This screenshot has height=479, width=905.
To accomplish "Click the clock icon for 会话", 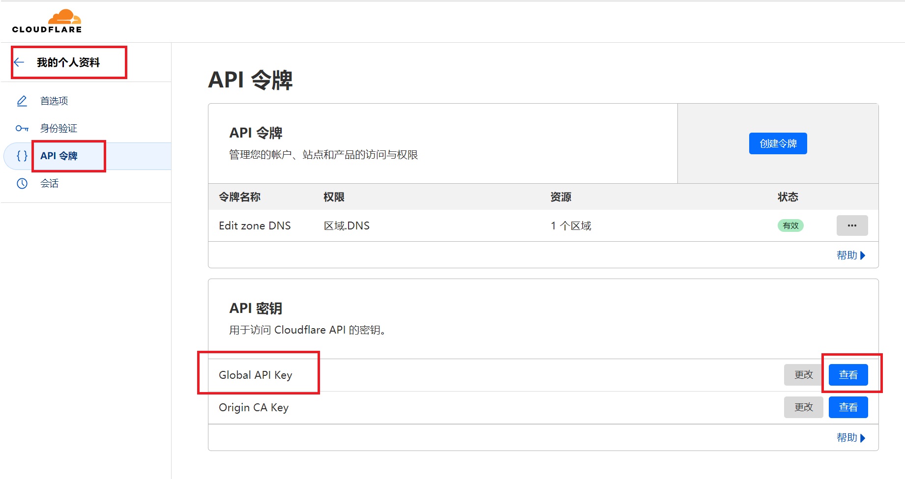I will (22, 183).
